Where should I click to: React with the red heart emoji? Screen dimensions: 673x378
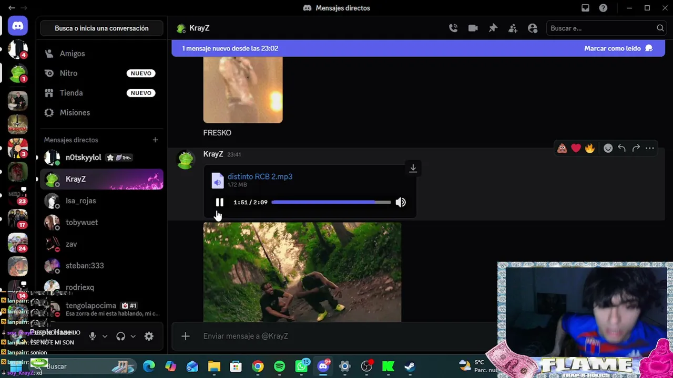[x=576, y=149]
